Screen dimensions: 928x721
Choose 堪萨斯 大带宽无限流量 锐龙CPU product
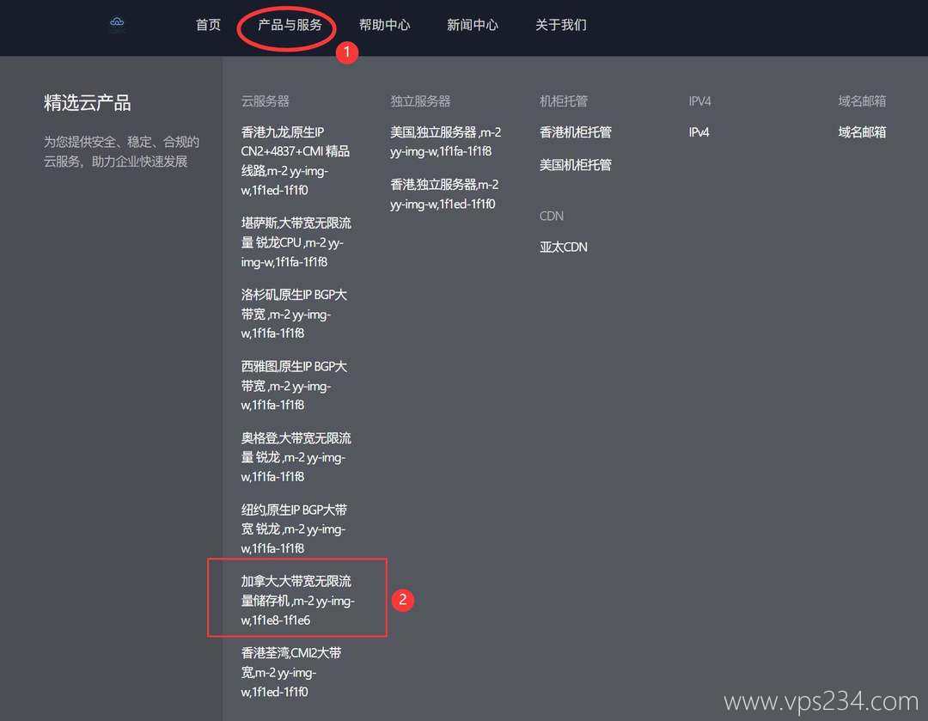pyautogui.click(x=296, y=242)
